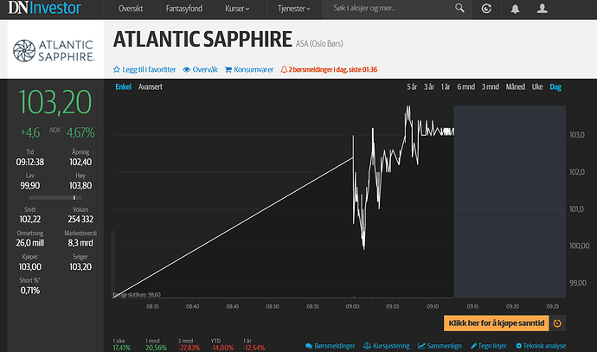
Task: Open Sammenlign chart comparison
Action: (438, 346)
